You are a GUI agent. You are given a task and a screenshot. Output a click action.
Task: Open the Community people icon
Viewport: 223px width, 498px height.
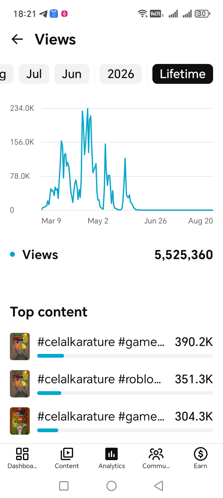(x=156, y=454)
